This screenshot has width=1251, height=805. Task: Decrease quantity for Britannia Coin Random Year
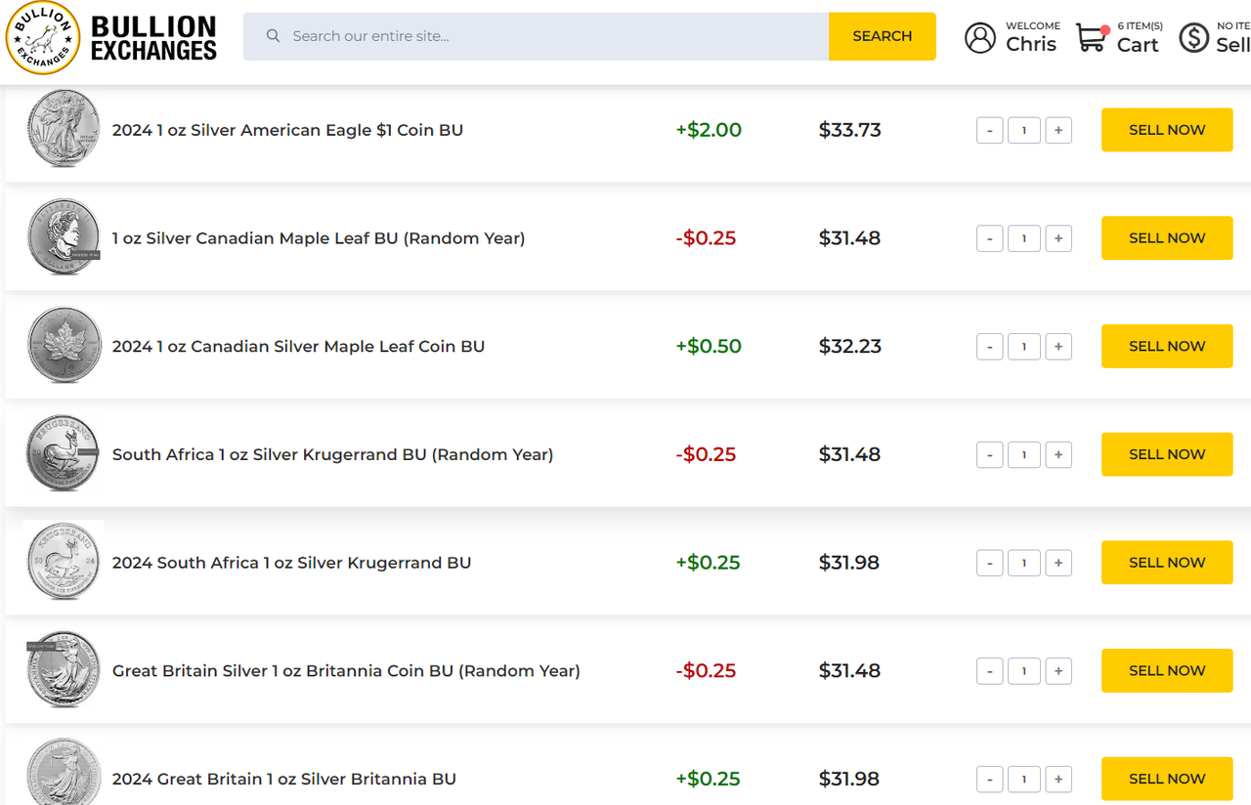click(989, 671)
